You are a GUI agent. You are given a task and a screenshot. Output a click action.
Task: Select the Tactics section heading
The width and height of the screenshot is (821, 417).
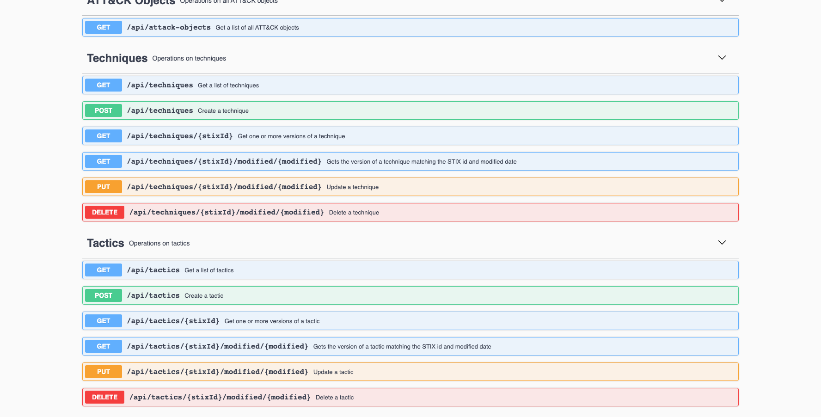[105, 243]
